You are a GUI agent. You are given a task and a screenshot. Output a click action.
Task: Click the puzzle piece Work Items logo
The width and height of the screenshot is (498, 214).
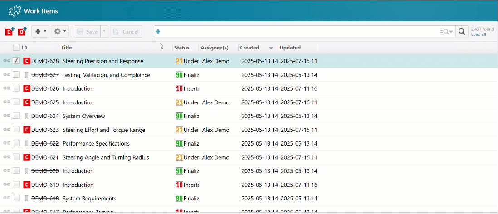click(15, 10)
